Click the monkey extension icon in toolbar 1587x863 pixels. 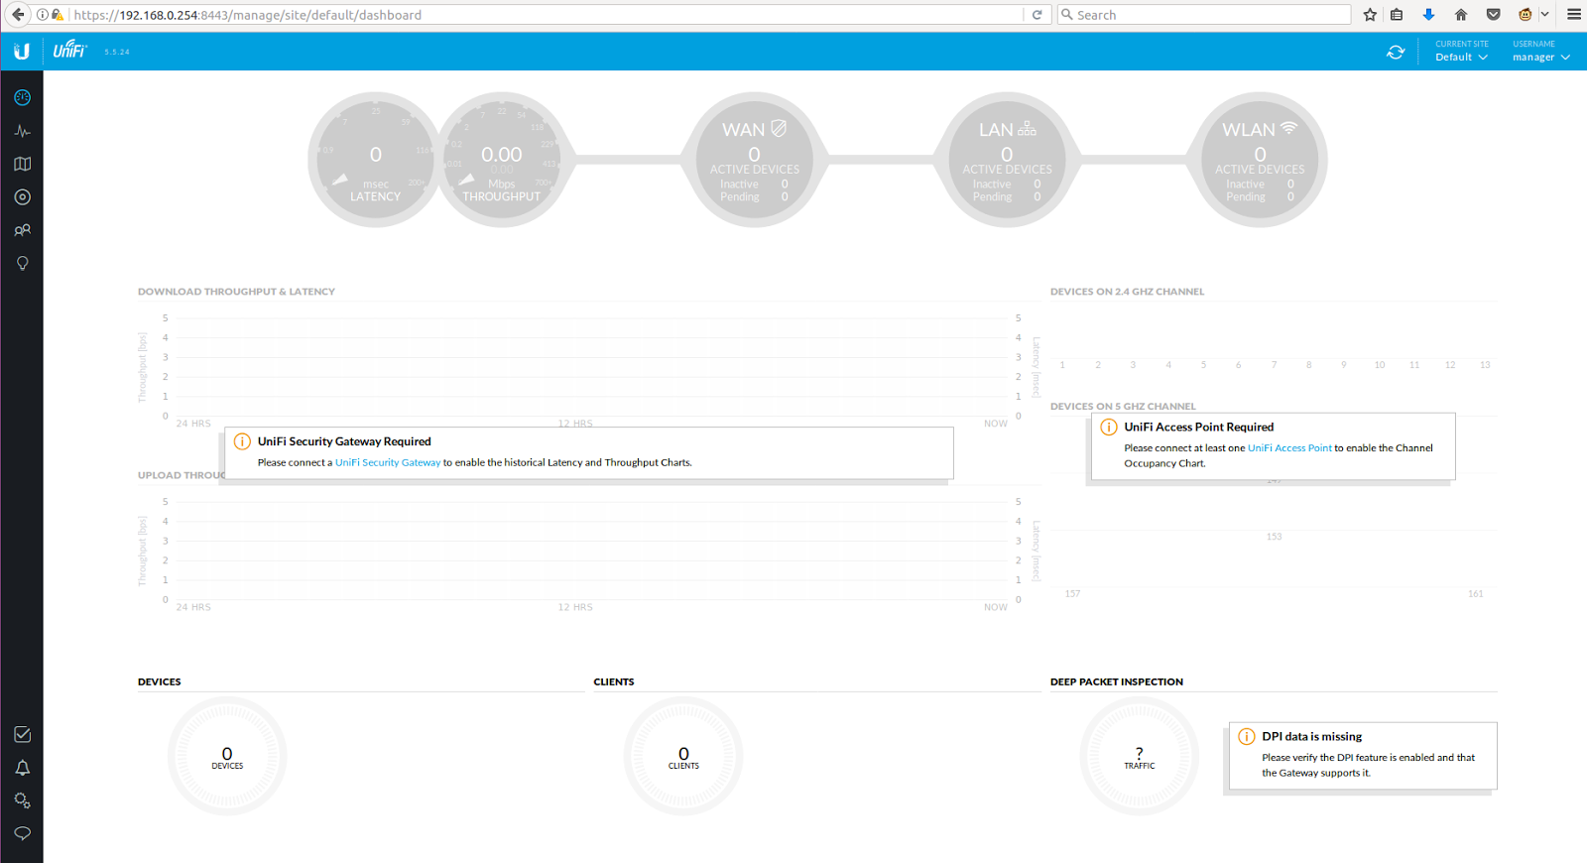tap(1526, 15)
